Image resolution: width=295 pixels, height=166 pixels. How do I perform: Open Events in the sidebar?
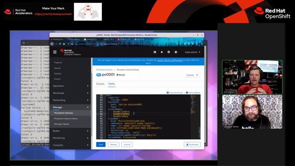point(57,79)
